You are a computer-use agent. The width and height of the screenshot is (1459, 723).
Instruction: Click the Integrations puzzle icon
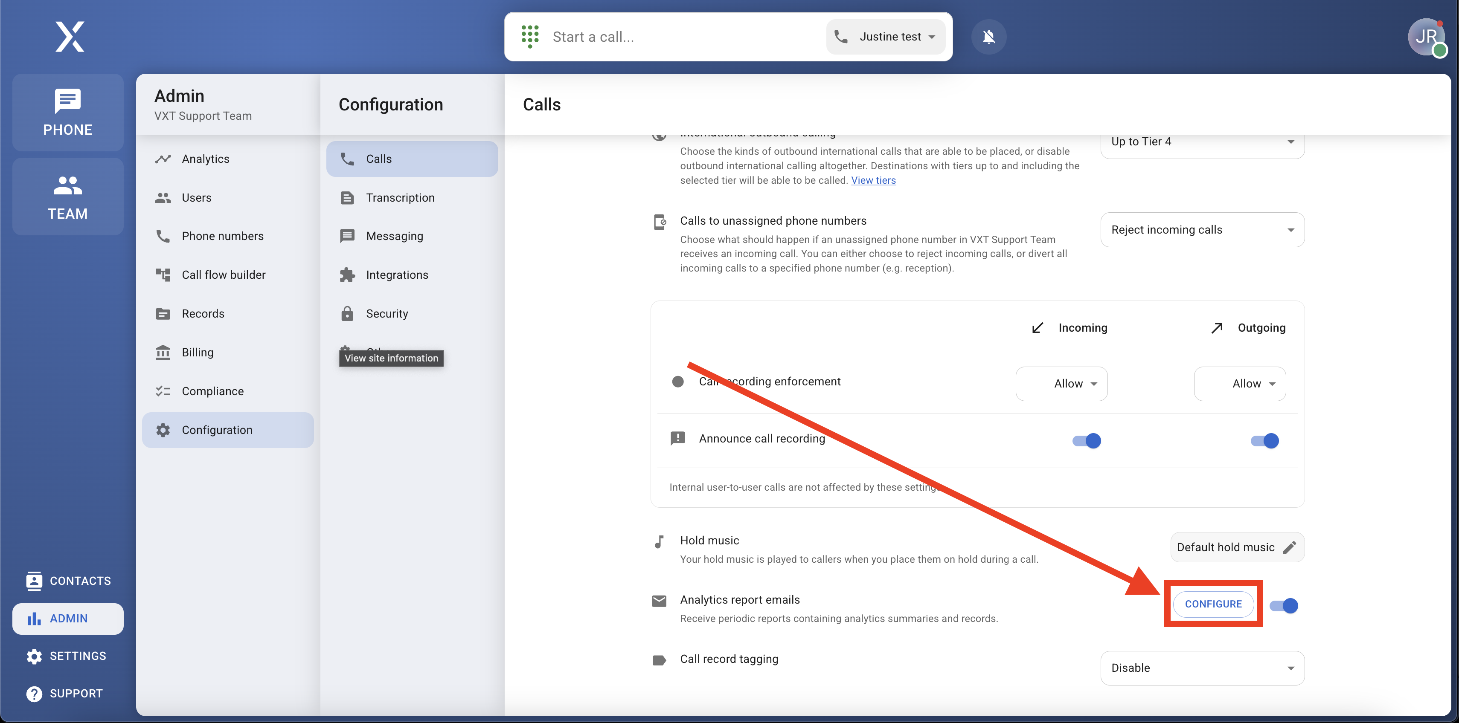347,275
